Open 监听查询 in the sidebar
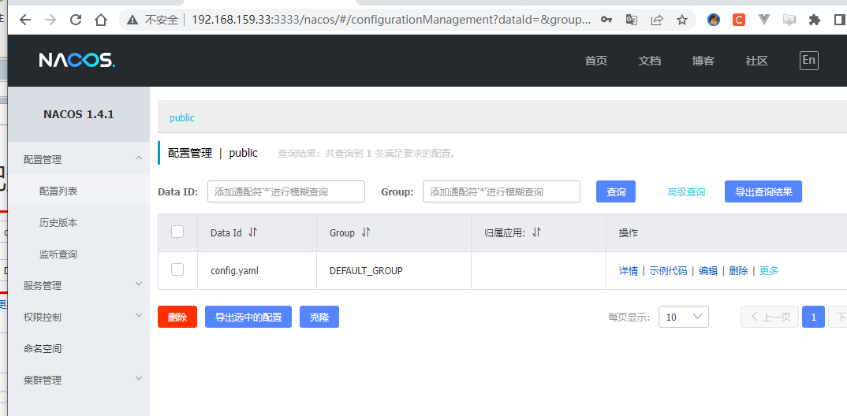 58,254
